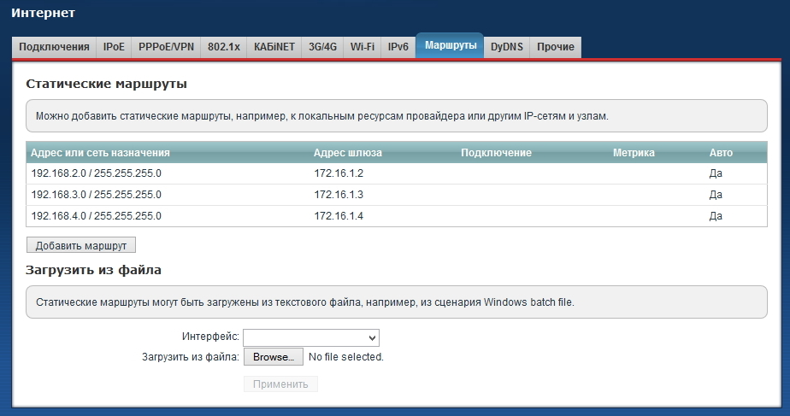The width and height of the screenshot is (790, 416).
Task: Switch to the Прочие tab
Action: (x=555, y=47)
